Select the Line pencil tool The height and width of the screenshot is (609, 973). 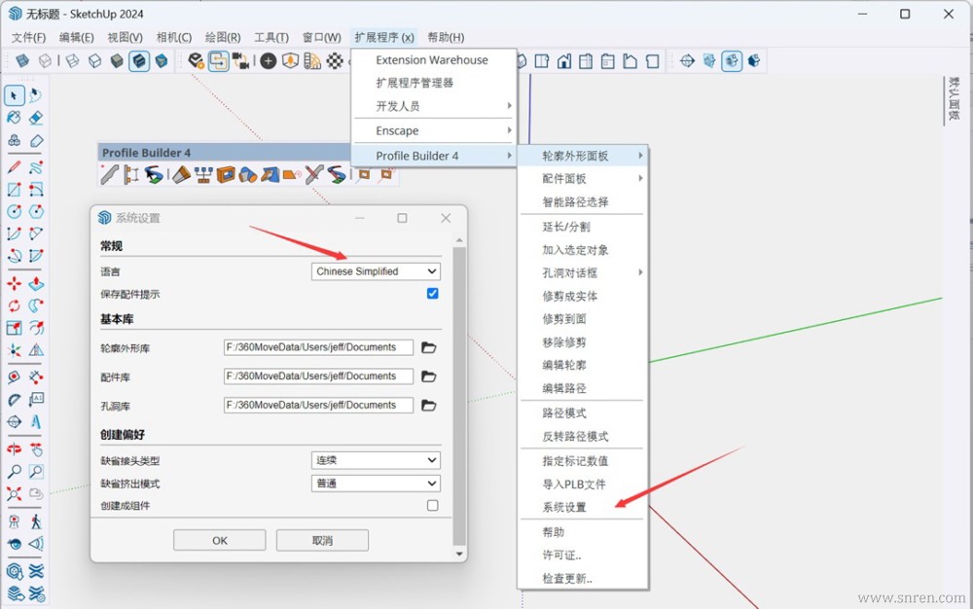tap(15, 167)
